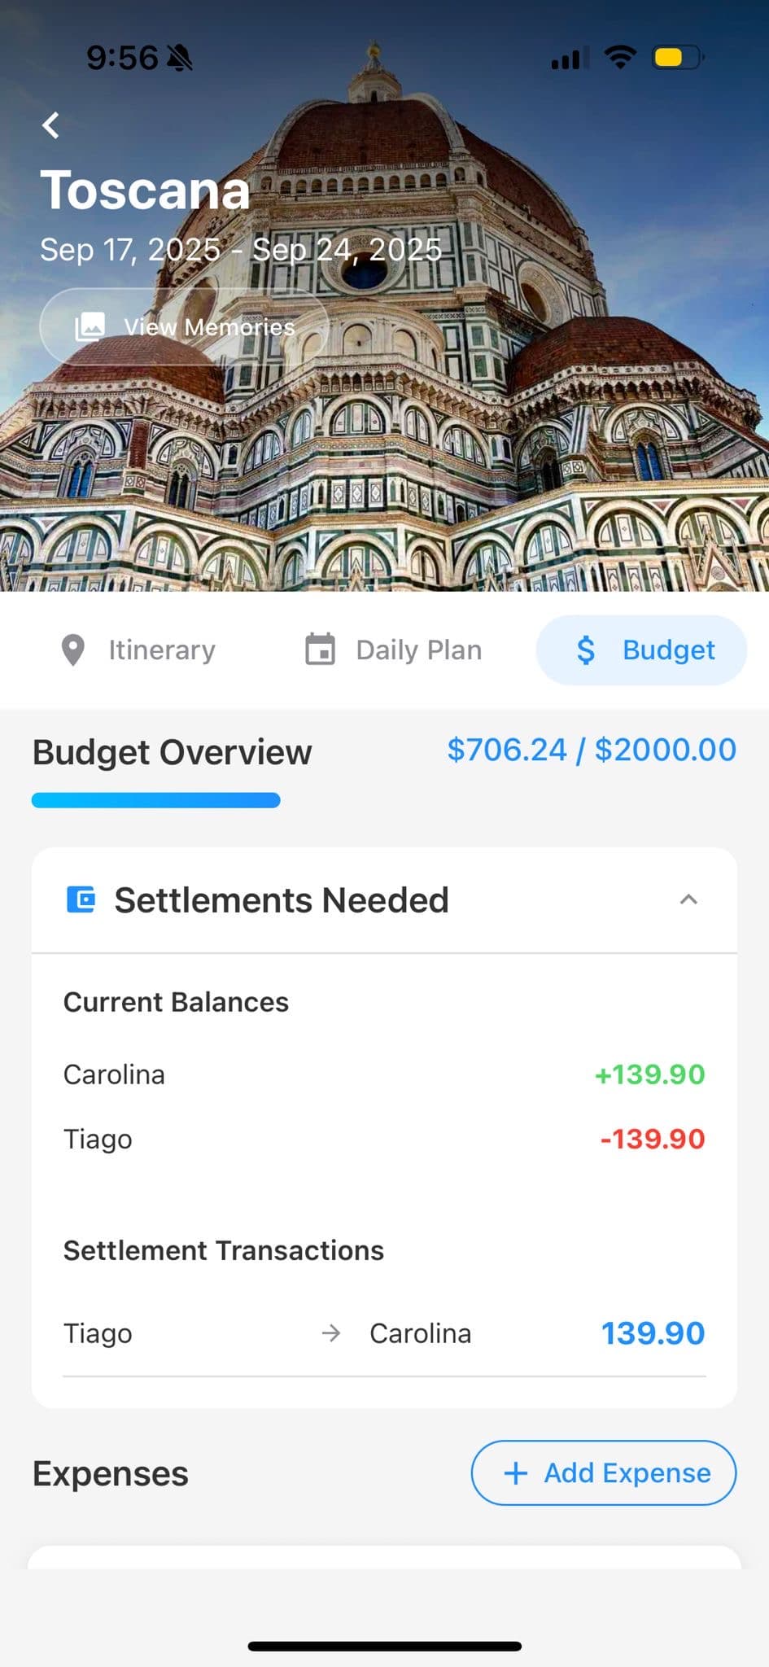Tap the battery icon in status bar

click(x=677, y=58)
